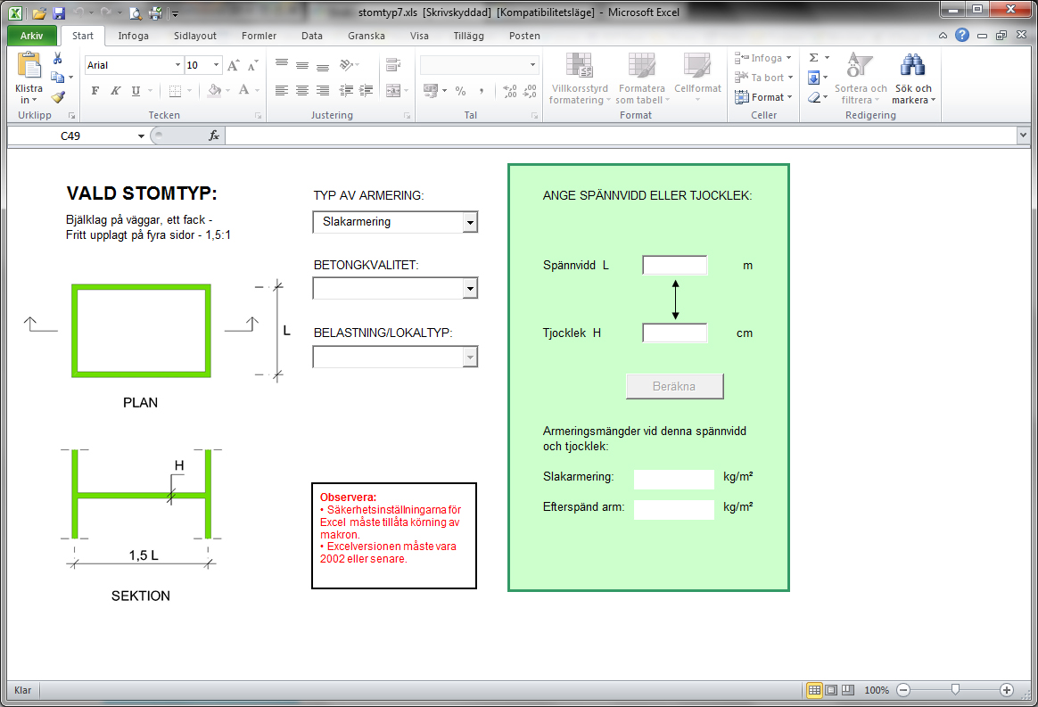Click the text orientation icon
Image resolution: width=1038 pixels, height=707 pixels.
pyautogui.click(x=346, y=65)
